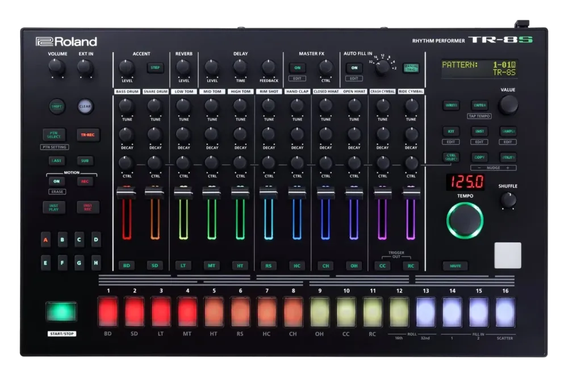Select the LT instrument button
568x377 pixels.
tap(183, 266)
